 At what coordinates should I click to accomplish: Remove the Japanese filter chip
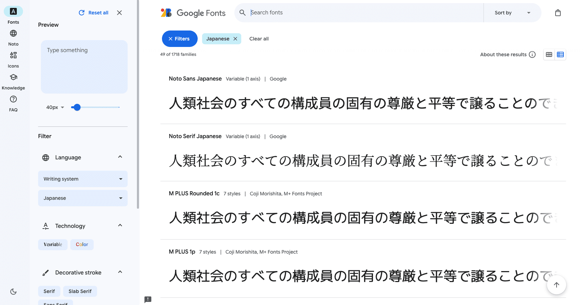coord(235,39)
